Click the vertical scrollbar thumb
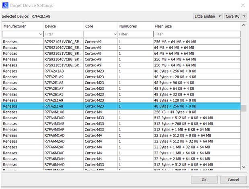Viewport: 249px width, 189px height. pos(243,108)
